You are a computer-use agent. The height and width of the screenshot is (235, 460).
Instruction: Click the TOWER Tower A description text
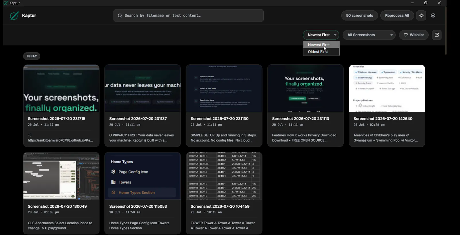(223, 226)
